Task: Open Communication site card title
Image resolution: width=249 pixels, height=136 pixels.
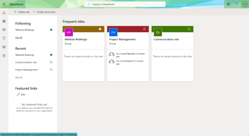Action: pos(166,39)
